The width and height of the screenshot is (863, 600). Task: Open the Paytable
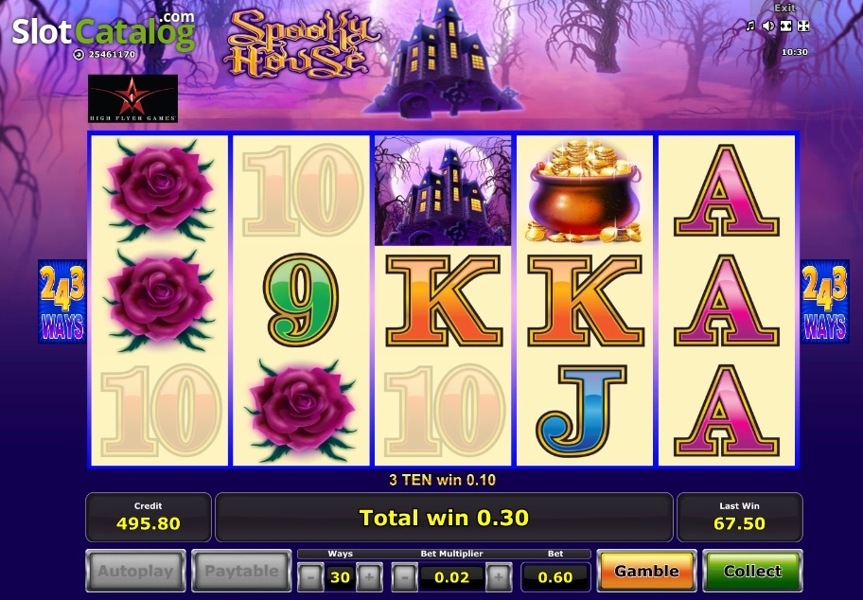[241, 571]
